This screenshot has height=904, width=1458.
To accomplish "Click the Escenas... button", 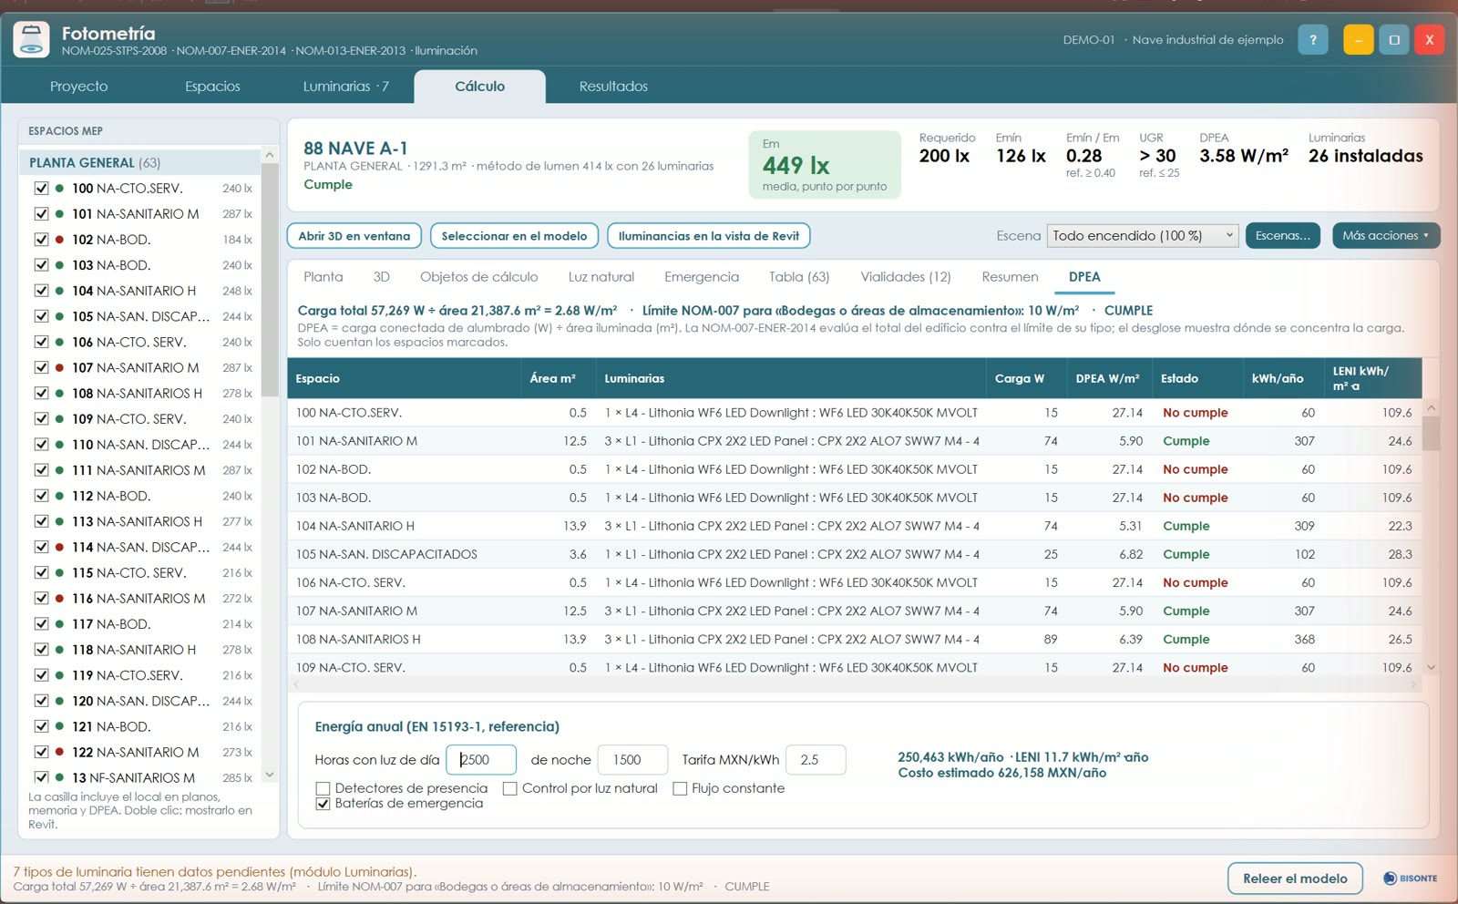I will (1283, 235).
